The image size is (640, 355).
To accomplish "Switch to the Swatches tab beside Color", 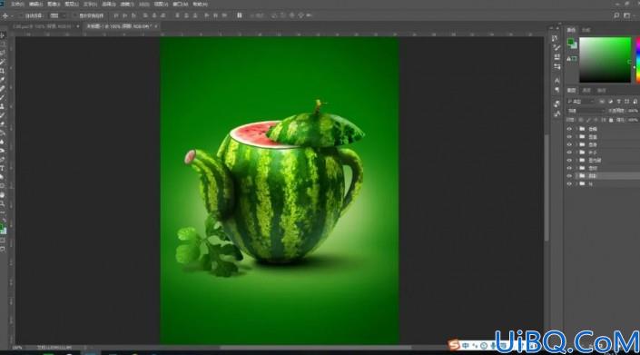I will pos(586,30).
